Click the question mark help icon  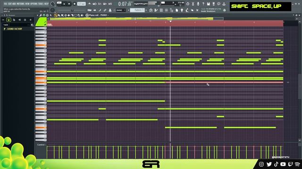tap(203, 4)
